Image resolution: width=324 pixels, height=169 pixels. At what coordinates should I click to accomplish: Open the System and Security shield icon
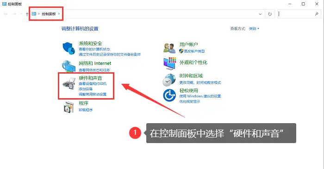[x=69, y=48]
